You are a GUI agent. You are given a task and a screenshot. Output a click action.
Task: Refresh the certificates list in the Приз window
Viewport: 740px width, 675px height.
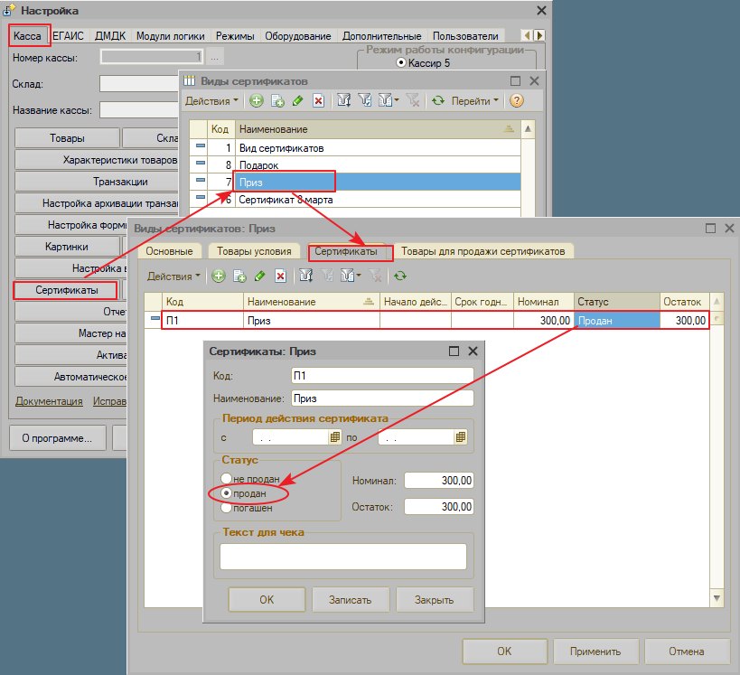click(400, 277)
